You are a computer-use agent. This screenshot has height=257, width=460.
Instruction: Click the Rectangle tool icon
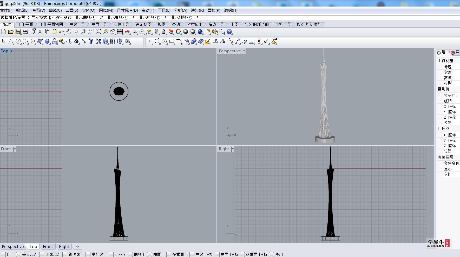[x=172, y=41]
